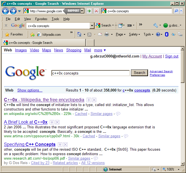Click the Bluetooth icon in the command bar
This screenshot has height=173, width=186.
click(x=167, y=34)
